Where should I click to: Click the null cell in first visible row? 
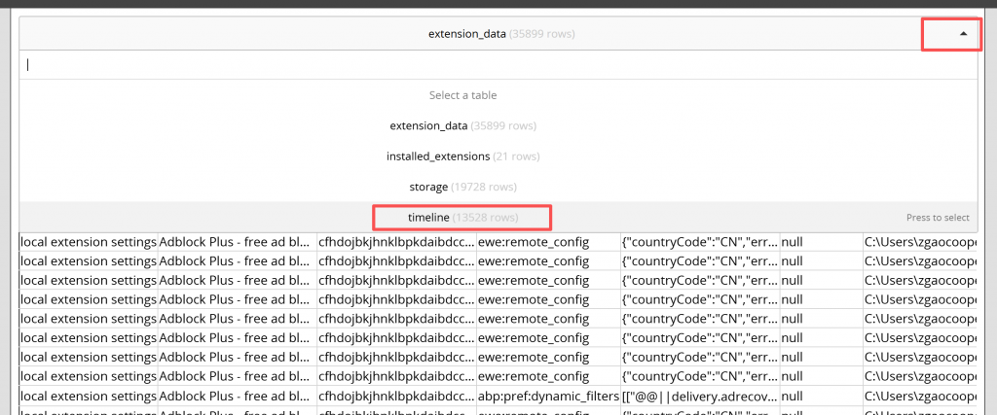click(820, 241)
